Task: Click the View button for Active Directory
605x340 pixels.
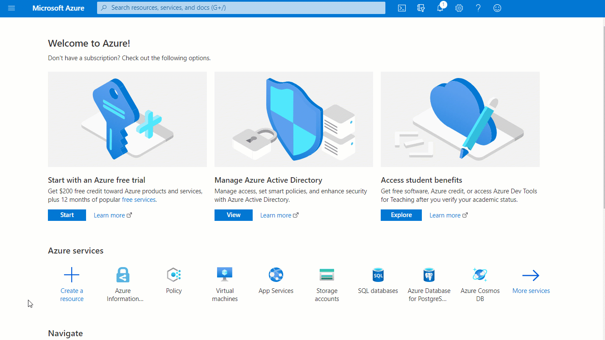Action: click(234, 215)
